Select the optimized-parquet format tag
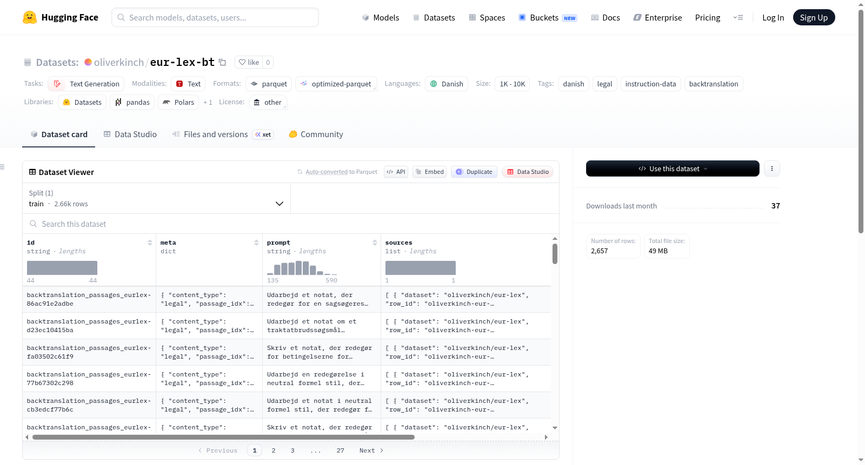This screenshot has height=465, width=865. pyautogui.click(x=336, y=84)
